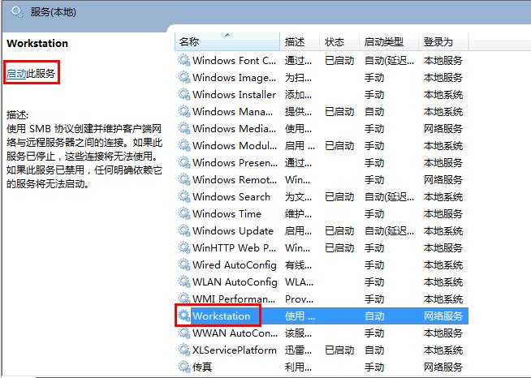
Task: Select the Windows Remot... service name
Action: pos(235,180)
